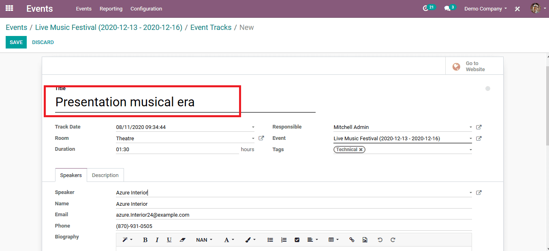Expand the Responsible dropdown arrow
Image resolution: width=549 pixels, height=251 pixels.
470,127
